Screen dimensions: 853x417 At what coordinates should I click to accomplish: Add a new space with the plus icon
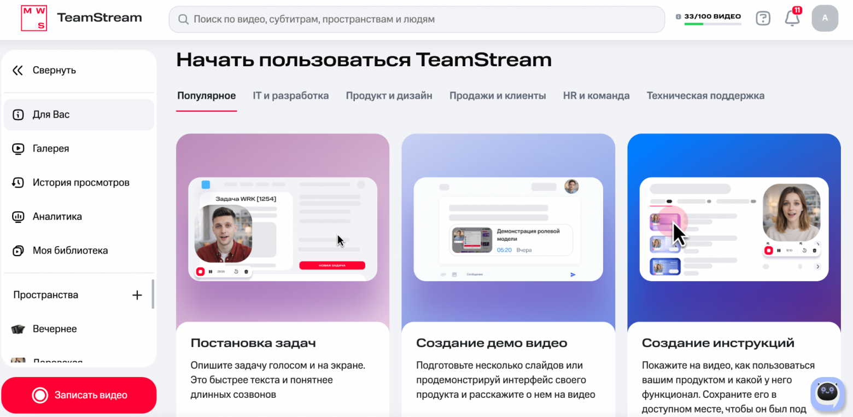tap(137, 295)
